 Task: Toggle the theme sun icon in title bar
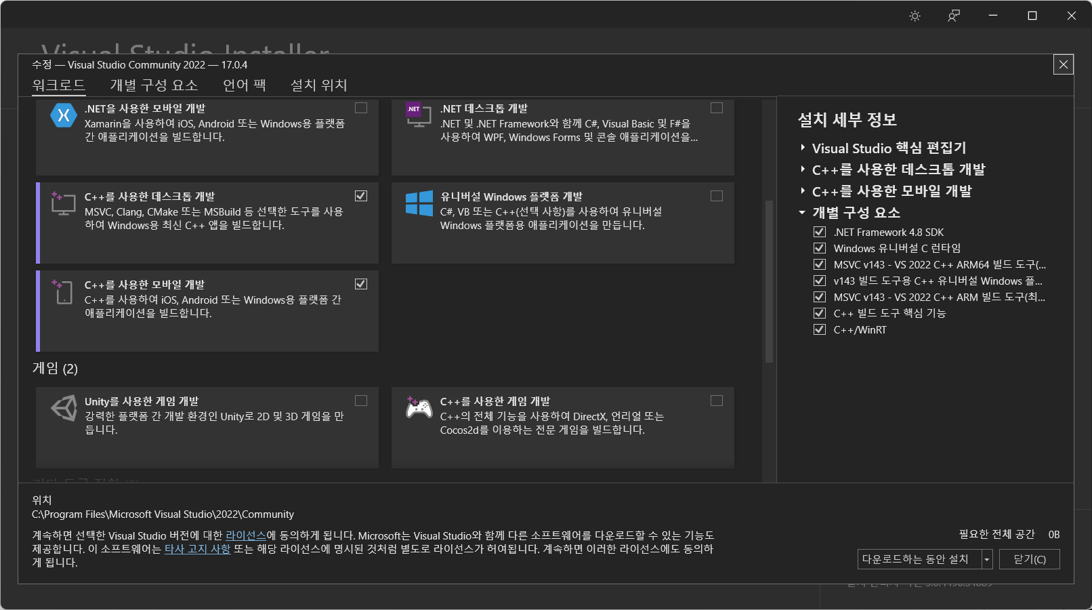click(915, 16)
